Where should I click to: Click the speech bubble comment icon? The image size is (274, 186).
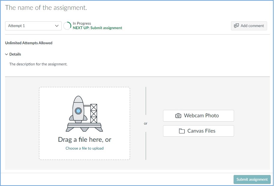(236, 26)
